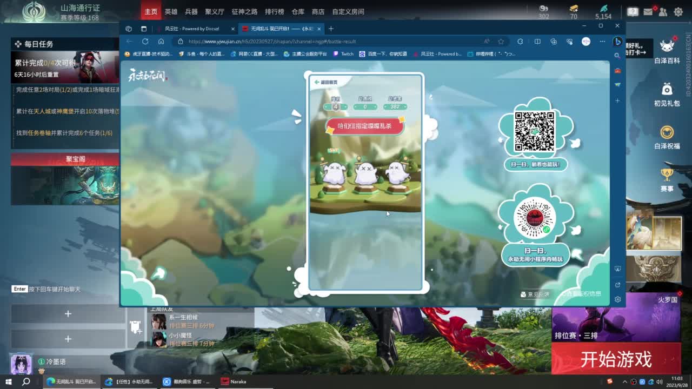Switch to 酷狗音乐 taskbar item
The image size is (692, 389).
coord(187,381)
